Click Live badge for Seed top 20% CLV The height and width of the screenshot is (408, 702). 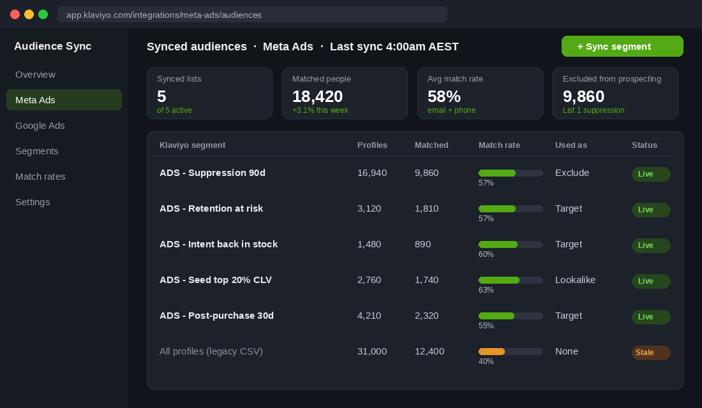651,281
